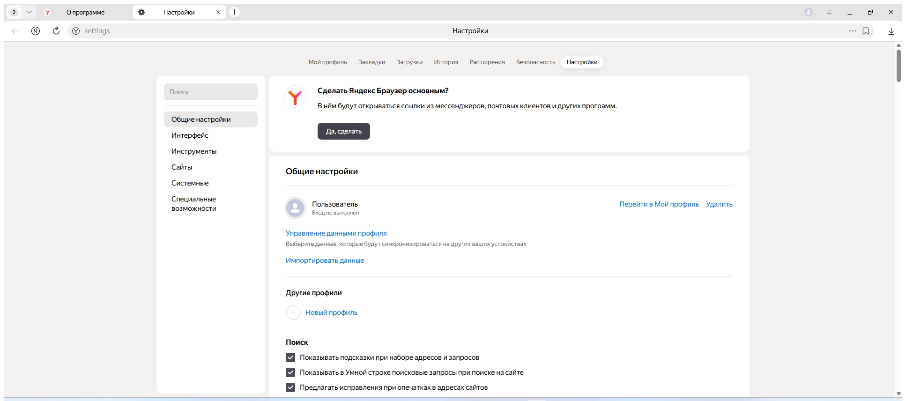Open the browser hamburger menu
The image size is (906, 401).
pos(829,12)
